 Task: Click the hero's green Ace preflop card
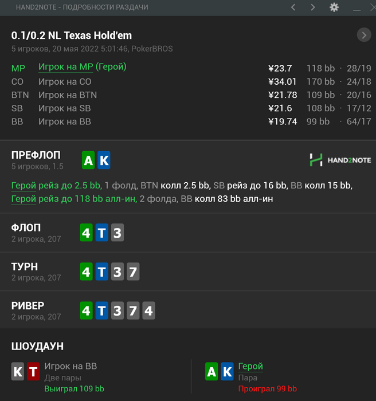click(x=88, y=160)
